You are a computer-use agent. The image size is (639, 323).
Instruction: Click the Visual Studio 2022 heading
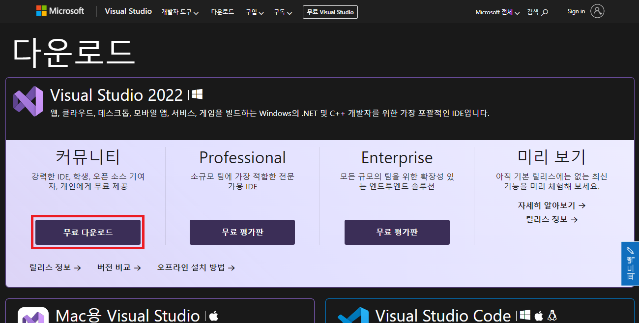[116, 95]
